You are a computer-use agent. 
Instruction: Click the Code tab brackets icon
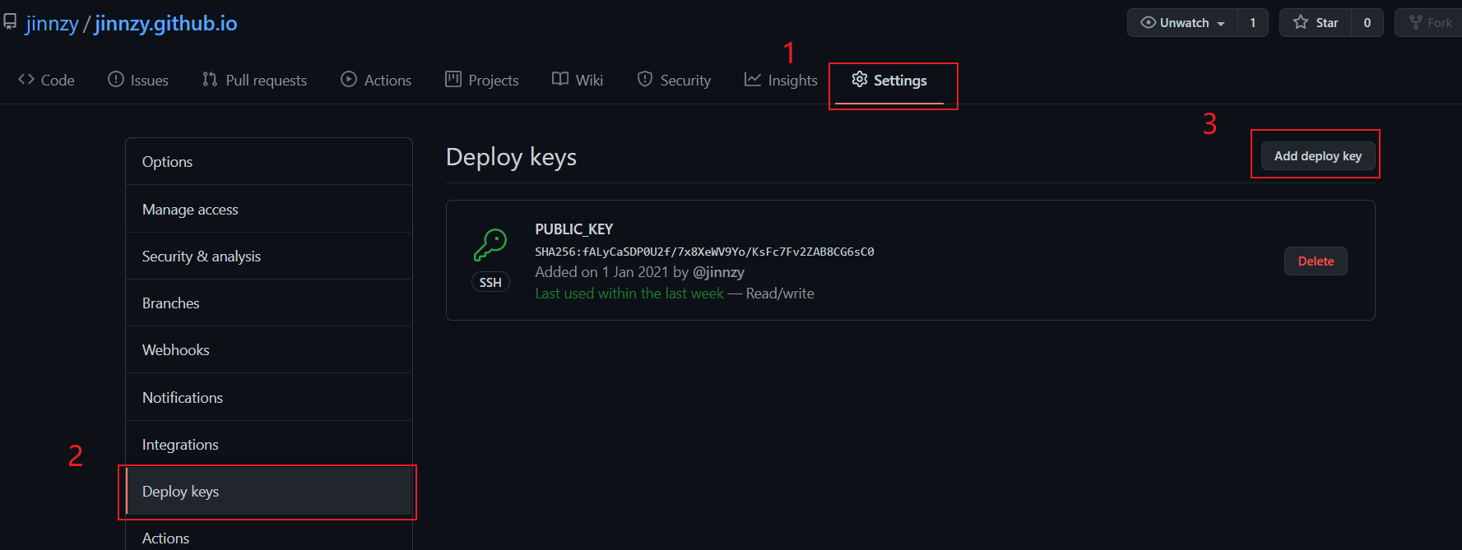click(26, 80)
